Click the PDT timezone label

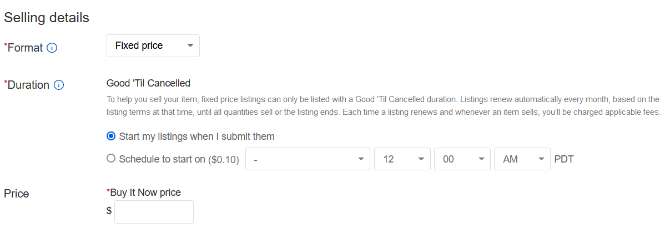tap(564, 159)
